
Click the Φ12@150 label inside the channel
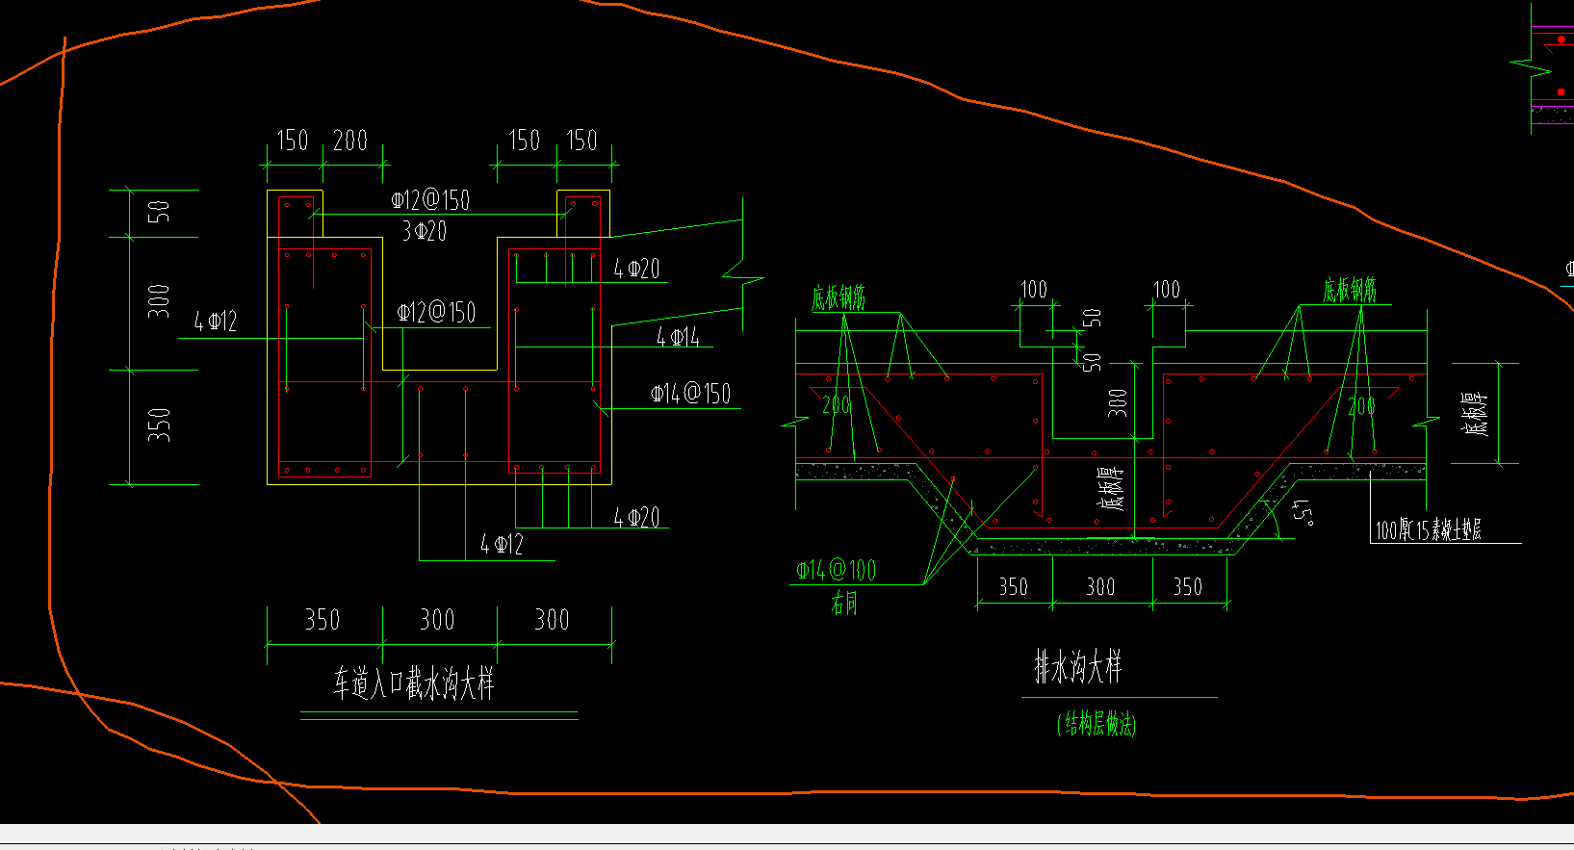click(436, 312)
